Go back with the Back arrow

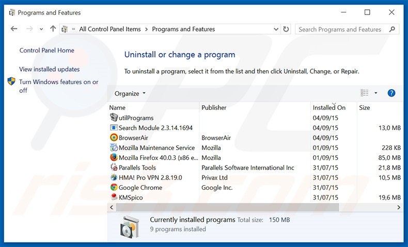[14, 29]
